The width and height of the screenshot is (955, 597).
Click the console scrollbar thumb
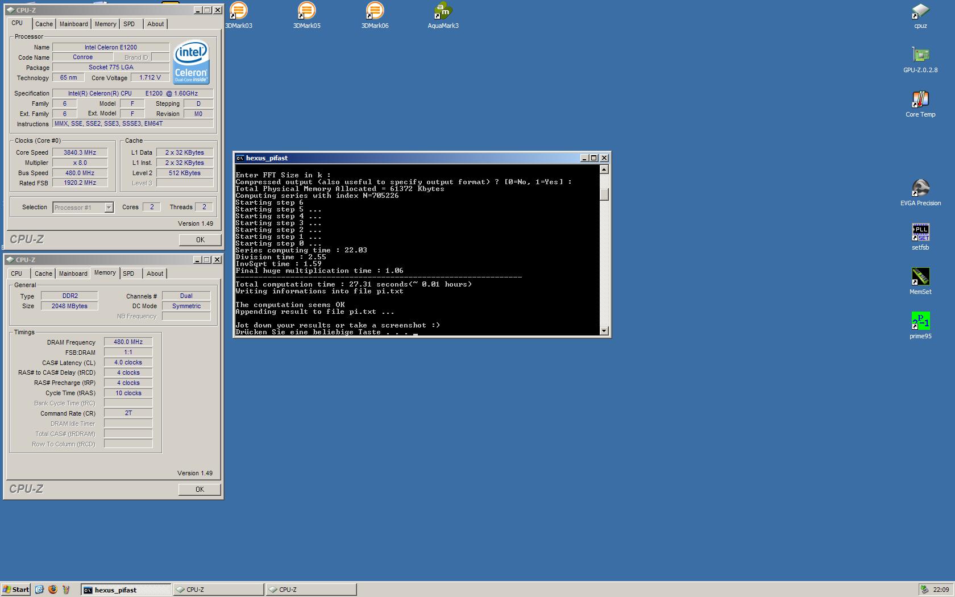[x=604, y=194]
